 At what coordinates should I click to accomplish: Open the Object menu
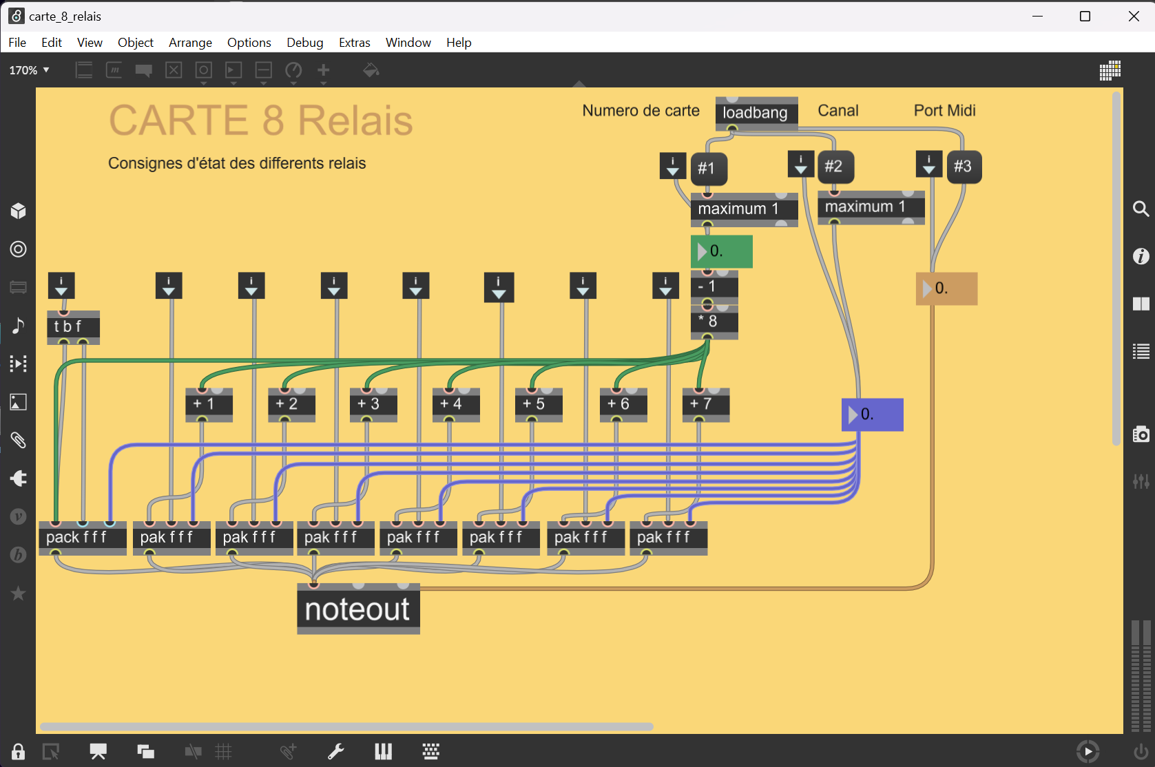coord(136,42)
